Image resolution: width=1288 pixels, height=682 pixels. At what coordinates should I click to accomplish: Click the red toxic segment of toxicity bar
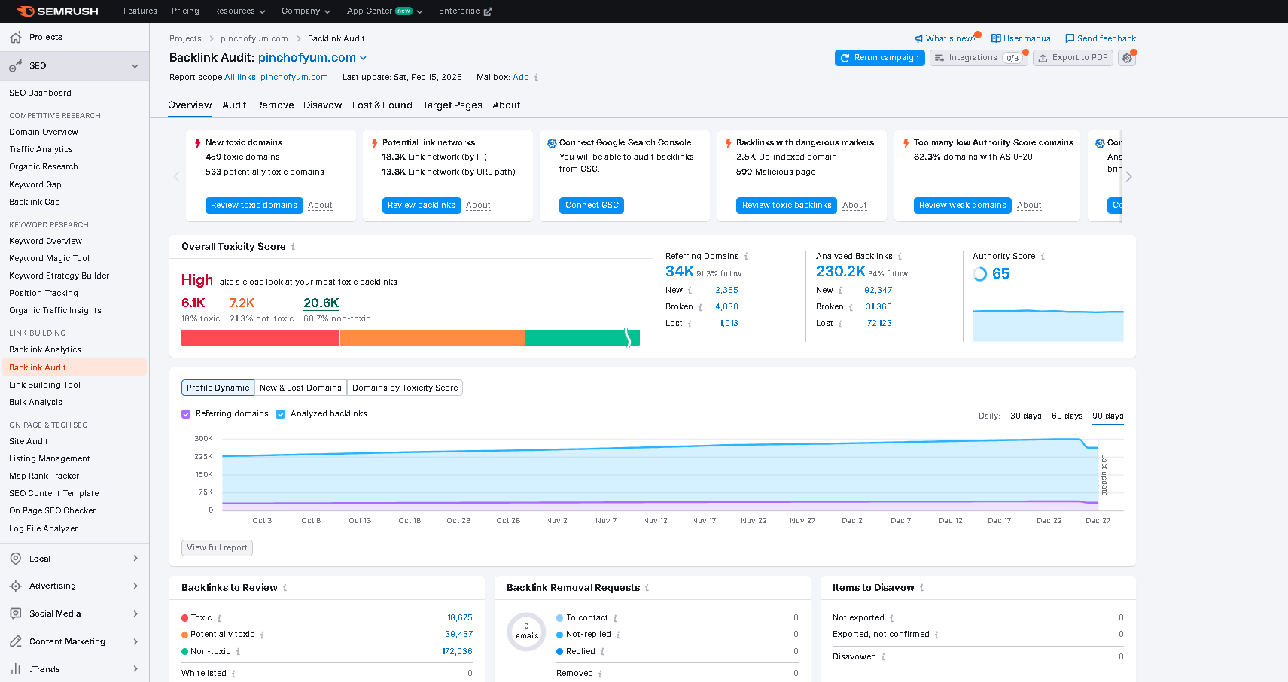click(260, 338)
